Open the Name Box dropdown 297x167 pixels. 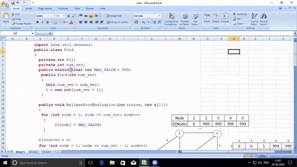coord(32,33)
